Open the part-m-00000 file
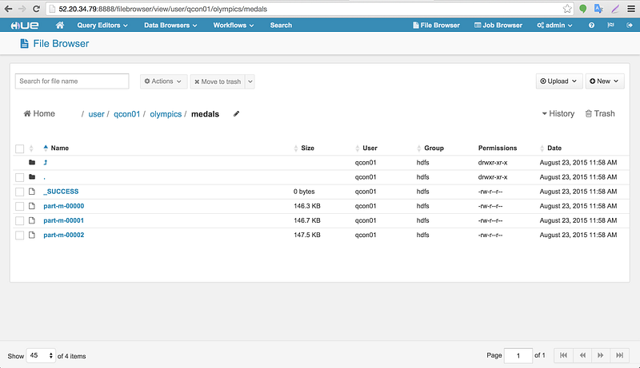 point(64,206)
